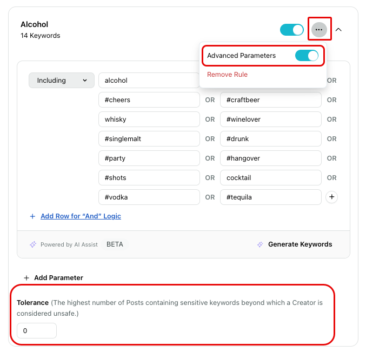Click the sparkle icon next to Generate Keywords
This screenshot has width=366, height=352.
tap(260, 244)
